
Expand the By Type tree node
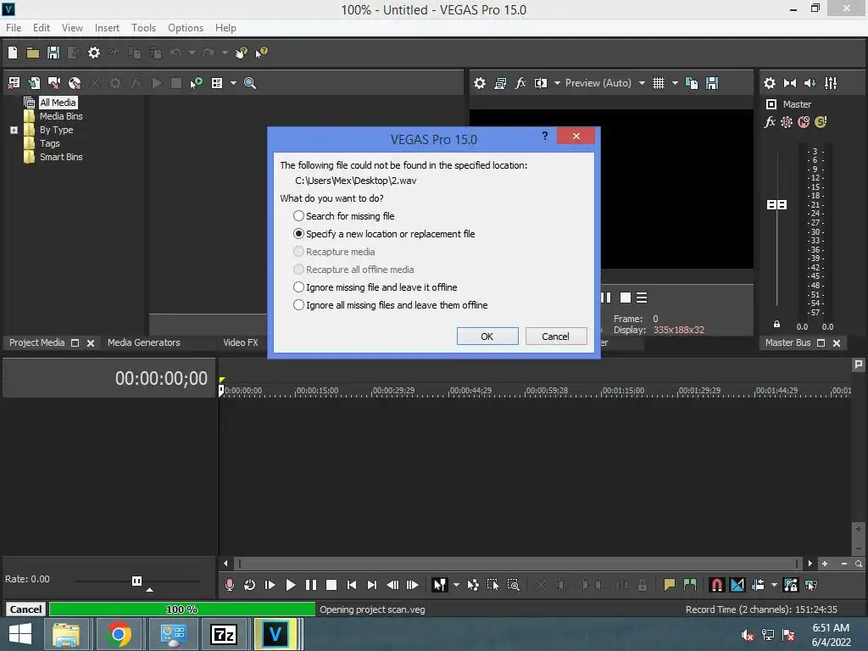click(14, 130)
